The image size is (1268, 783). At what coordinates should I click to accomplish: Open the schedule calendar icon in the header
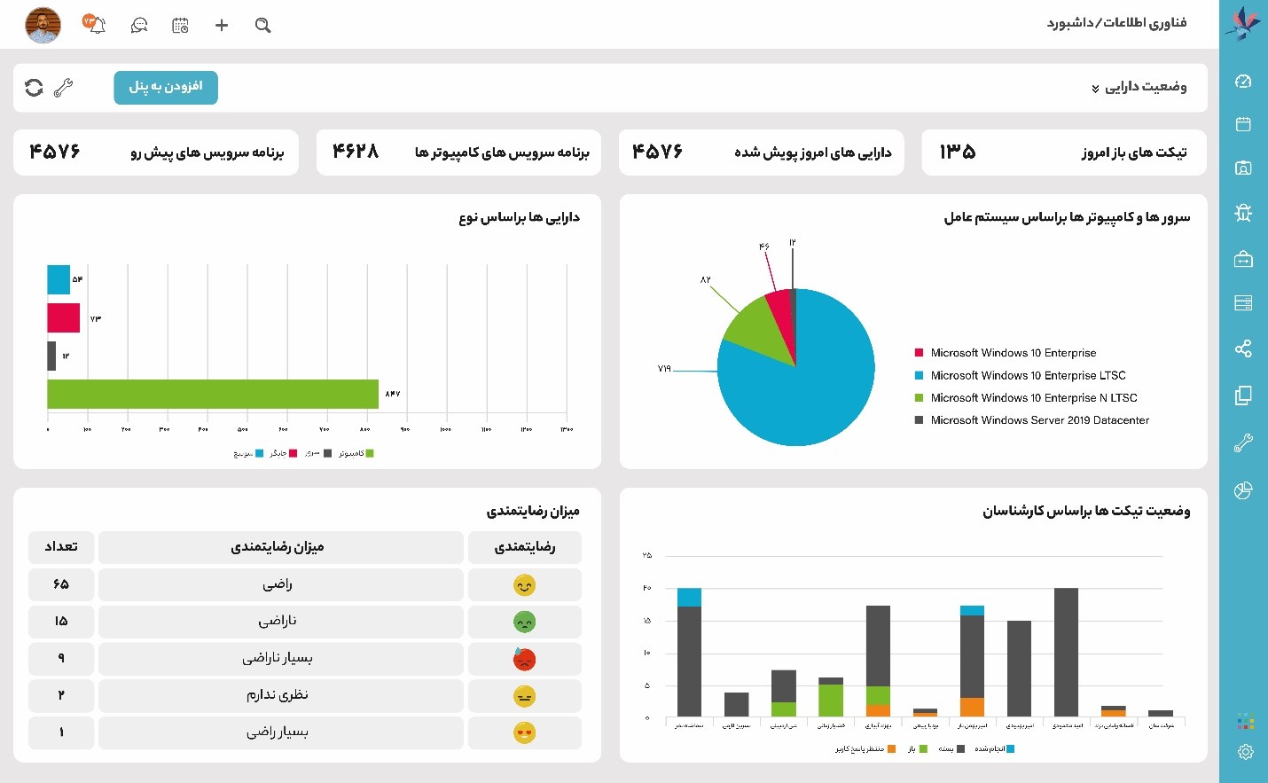180,25
